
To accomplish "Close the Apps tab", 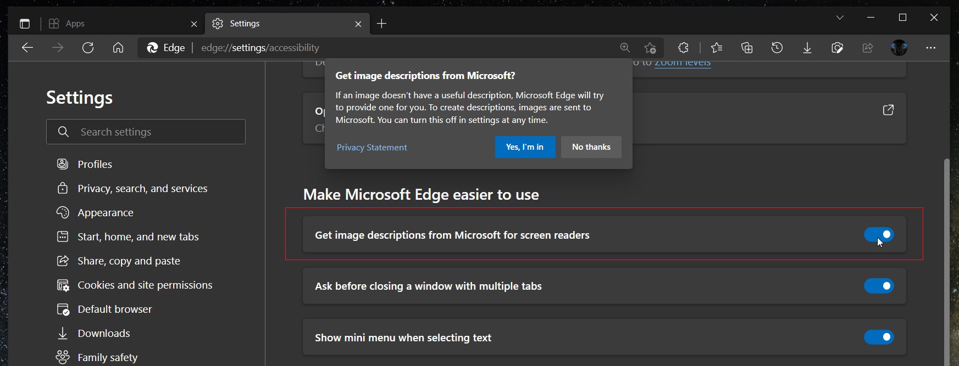I will tap(194, 24).
